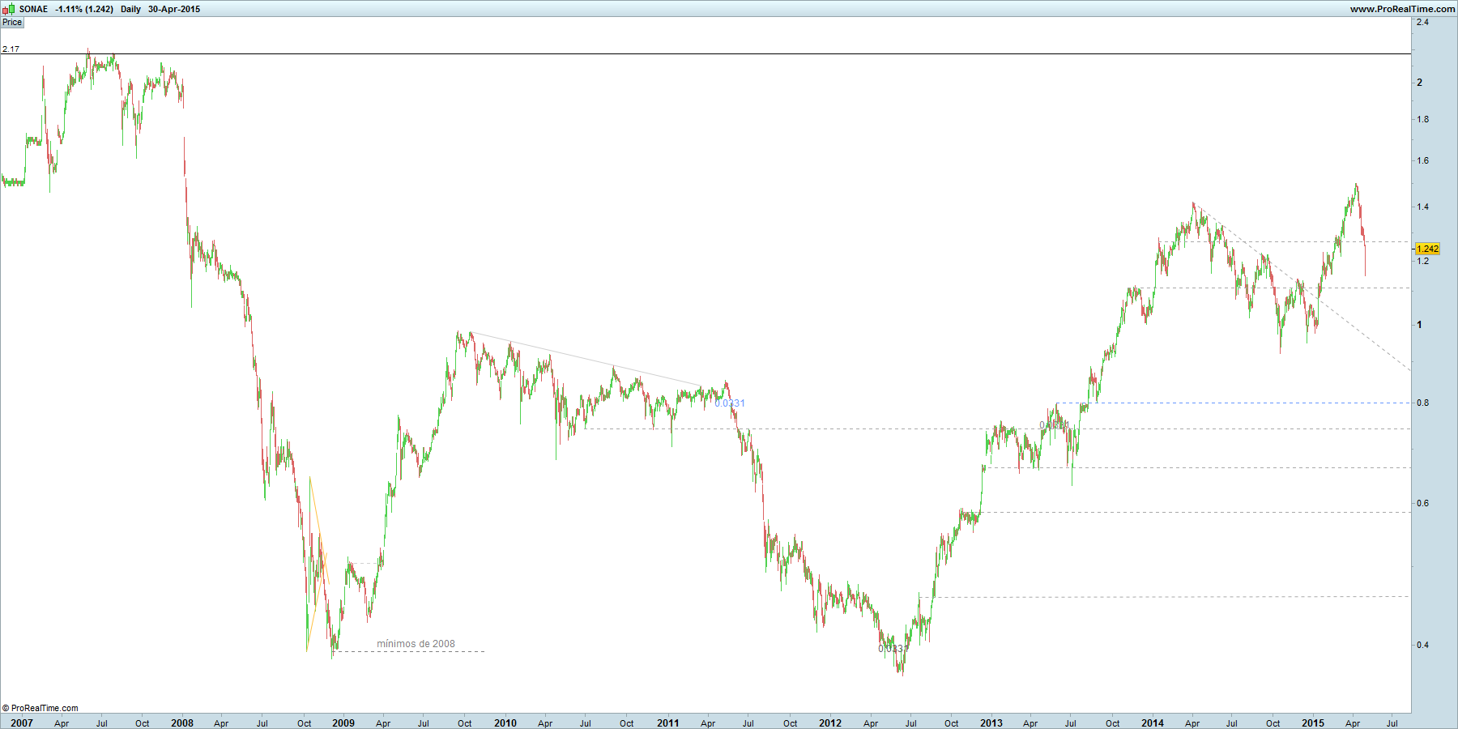Click the yellow 1.242 current price tag

[1427, 249]
